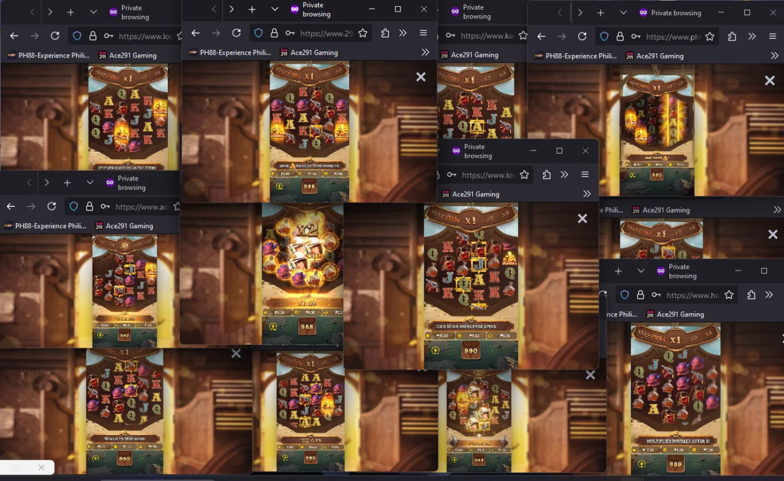The width and height of the screenshot is (784, 481).
Task: Click the lock icon in top-left window
Action: [92, 36]
